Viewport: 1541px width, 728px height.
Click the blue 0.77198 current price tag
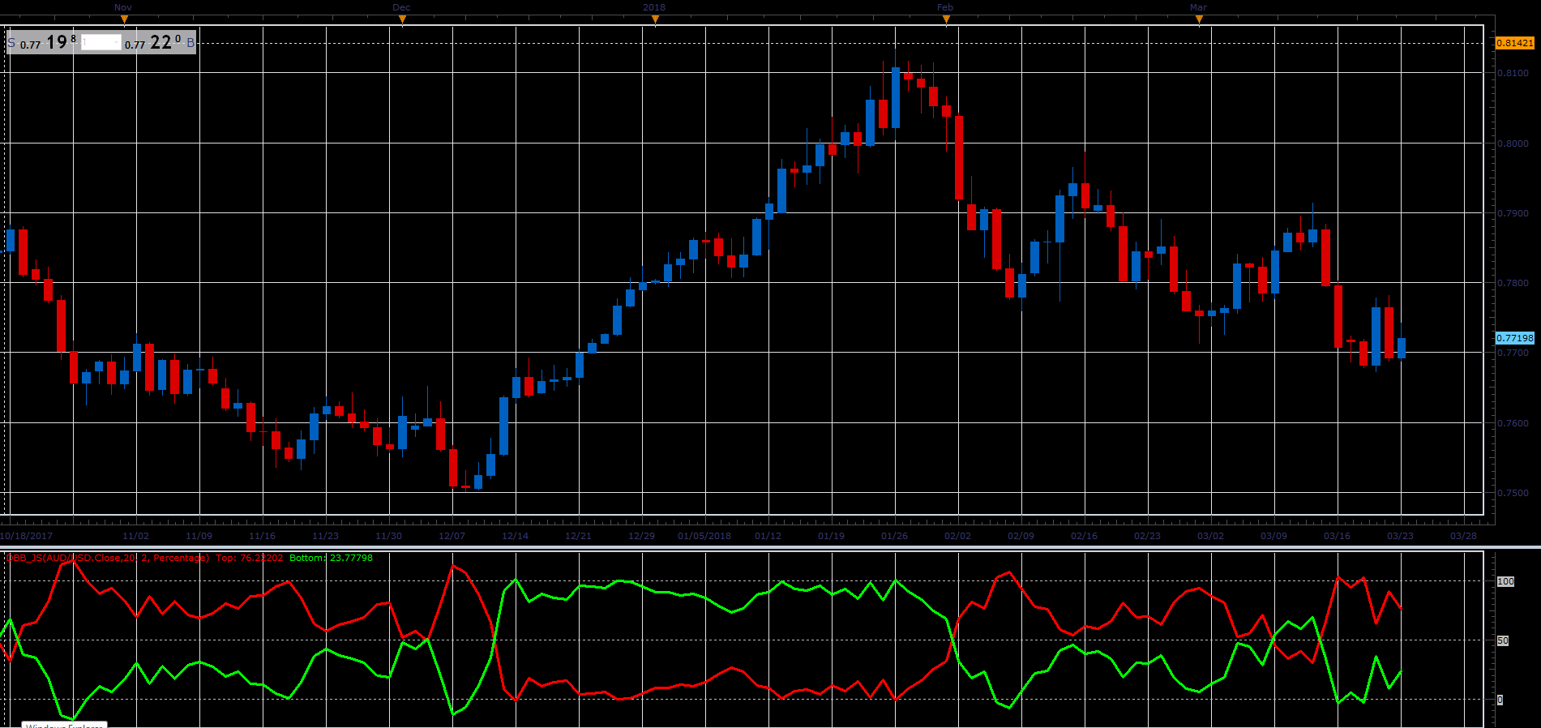(1514, 338)
